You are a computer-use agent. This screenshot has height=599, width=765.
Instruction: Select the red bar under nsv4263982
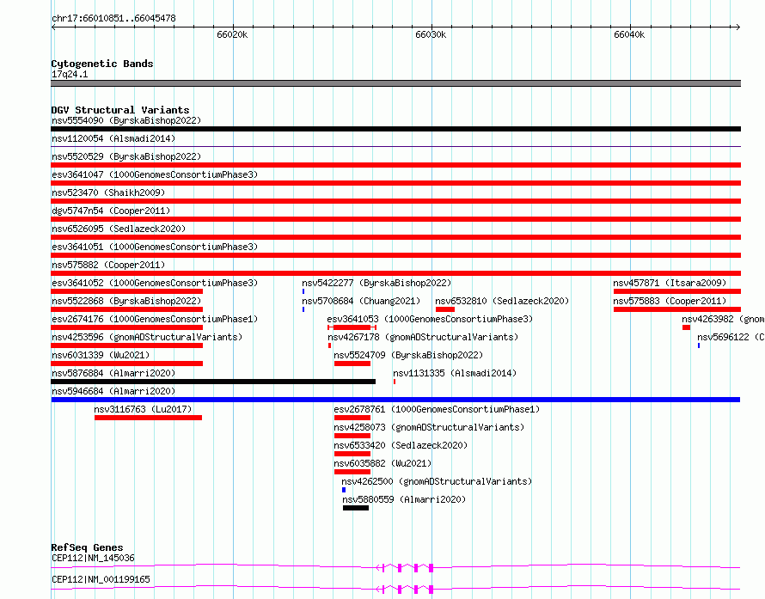pos(687,327)
